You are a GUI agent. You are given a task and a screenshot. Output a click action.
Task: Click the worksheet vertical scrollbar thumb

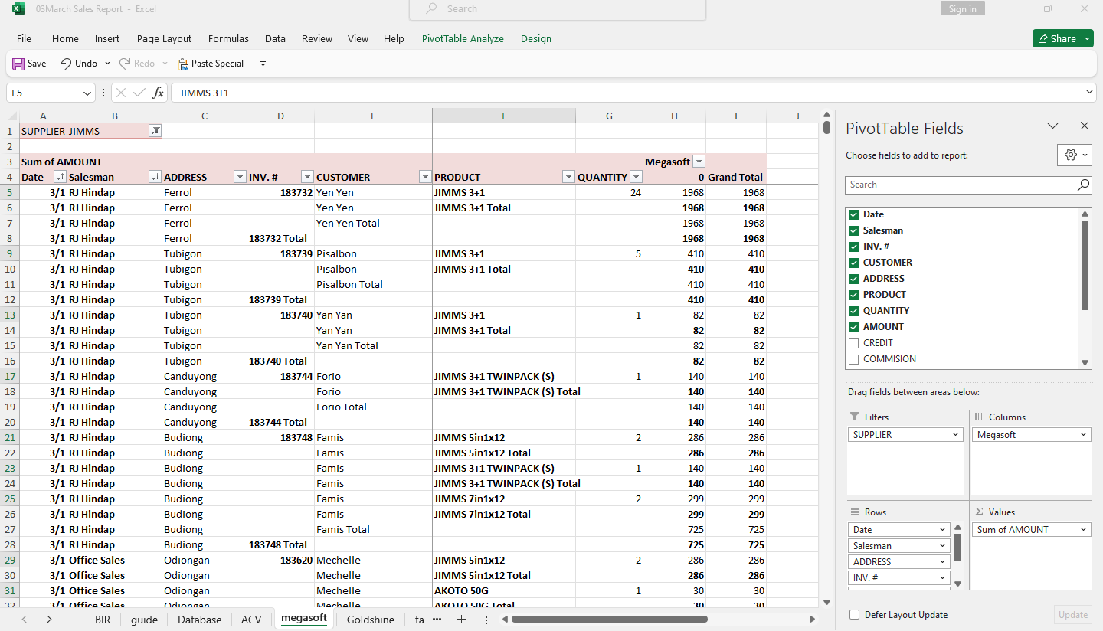coord(826,127)
